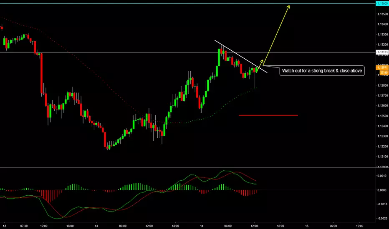The image size is (389, 229).
Task: Click the orange 1.12971 current price tag
Action: tap(382, 67)
